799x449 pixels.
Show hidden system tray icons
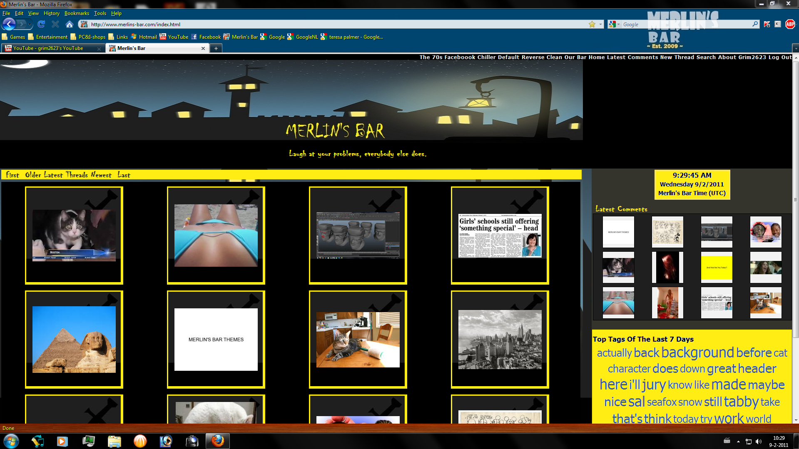click(x=738, y=442)
